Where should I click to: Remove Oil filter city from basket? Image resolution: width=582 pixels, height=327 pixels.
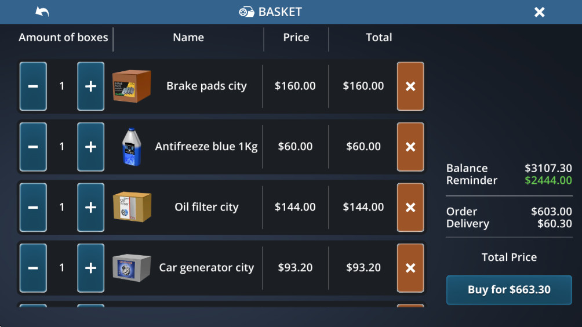click(x=410, y=208)
